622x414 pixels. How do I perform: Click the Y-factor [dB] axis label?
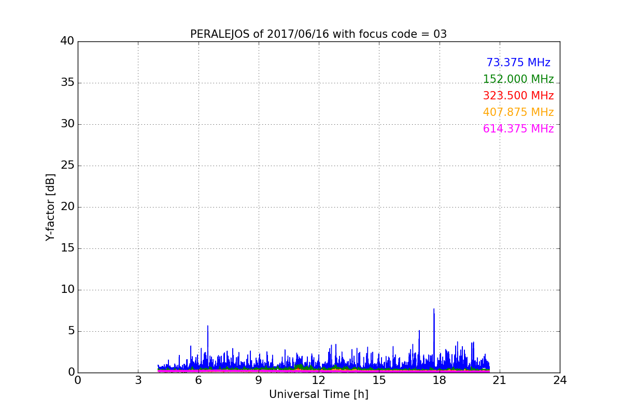50,207
